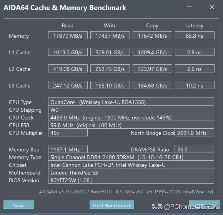Screen dimensions: 223x215
Task: Select the Memory Read value 17870 MB/s
Action: tap(68, 35)
